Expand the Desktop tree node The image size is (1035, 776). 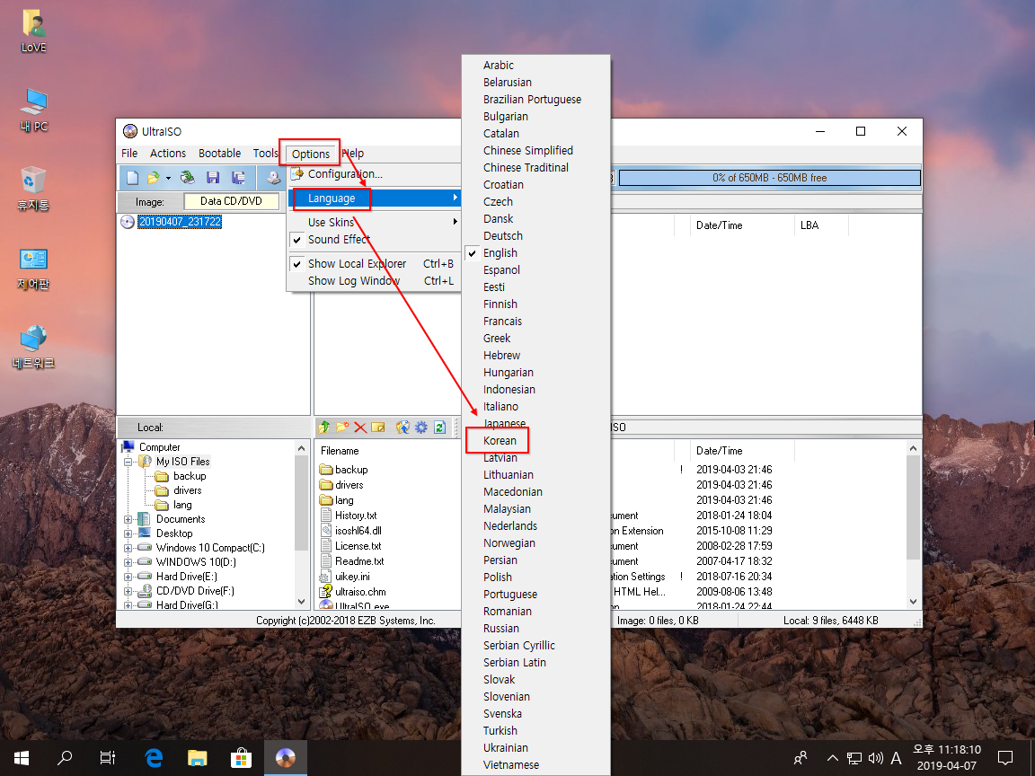coord(128,533)
